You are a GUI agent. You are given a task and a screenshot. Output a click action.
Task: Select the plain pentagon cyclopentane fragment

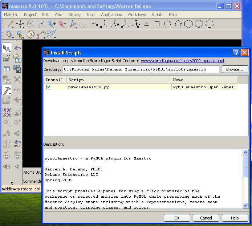(x=167, y=24)
